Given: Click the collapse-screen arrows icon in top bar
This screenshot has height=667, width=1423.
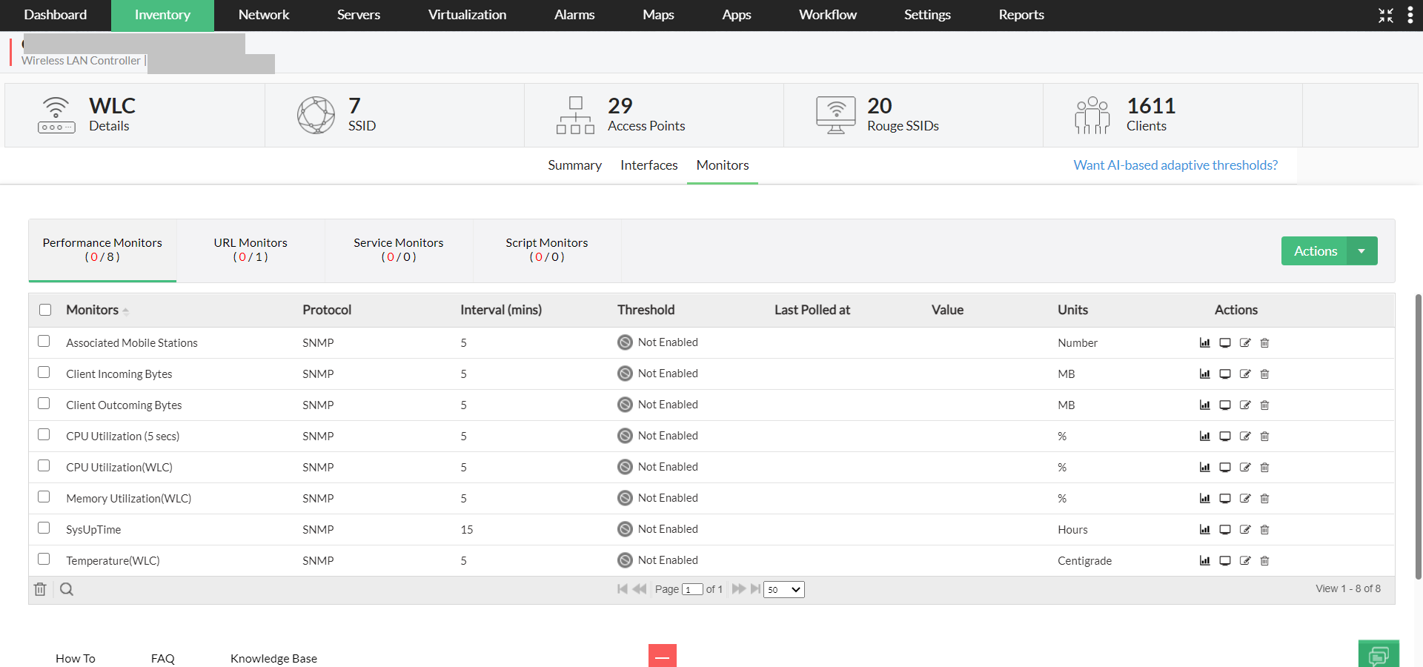Looking at the screenshot, I should coord(1386,16).
